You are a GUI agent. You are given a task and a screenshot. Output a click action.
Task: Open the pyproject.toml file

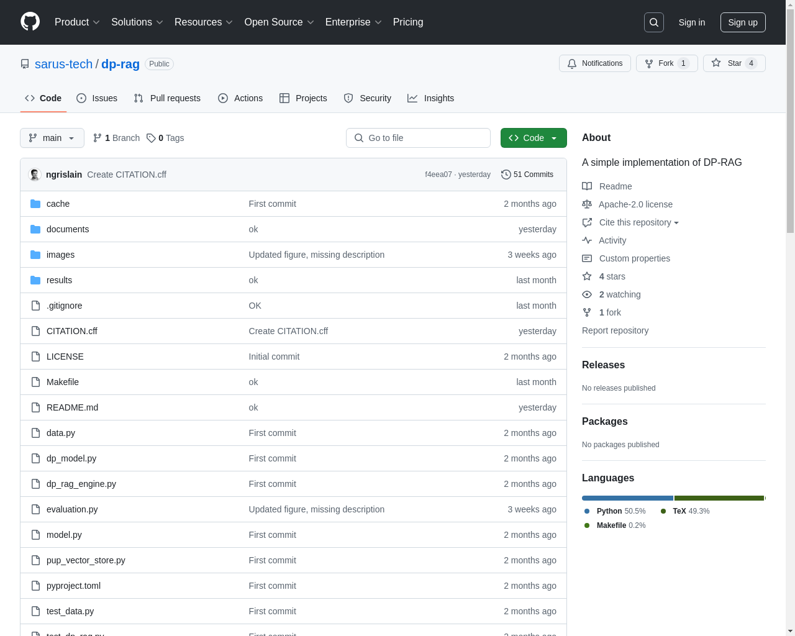click(x=73, y=586)
